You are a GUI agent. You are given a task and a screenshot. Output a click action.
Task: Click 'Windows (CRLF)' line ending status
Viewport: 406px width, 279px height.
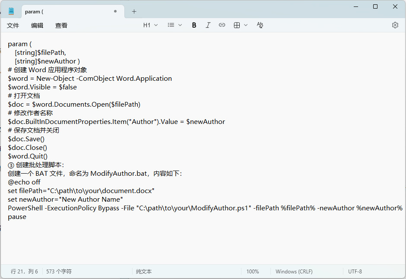click(294, 272)
